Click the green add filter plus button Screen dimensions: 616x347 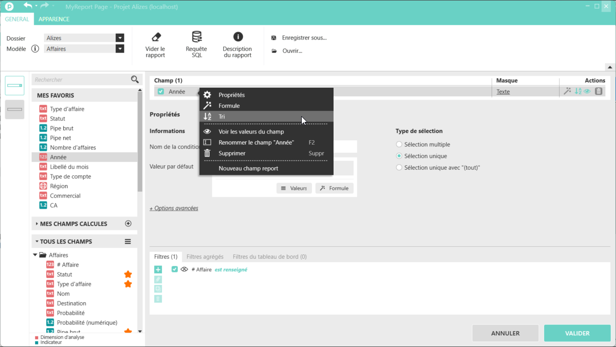coord(158,269)
